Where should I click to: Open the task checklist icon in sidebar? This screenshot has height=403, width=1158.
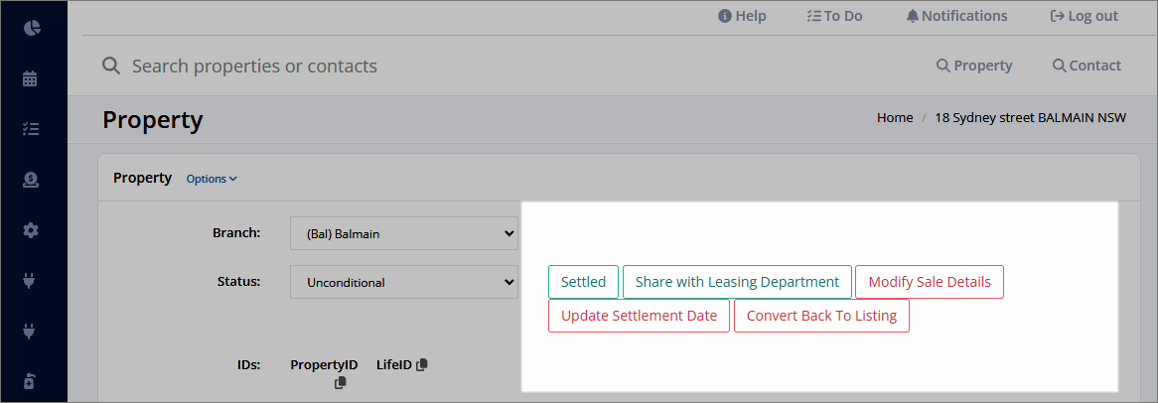(x=30, y=130)
